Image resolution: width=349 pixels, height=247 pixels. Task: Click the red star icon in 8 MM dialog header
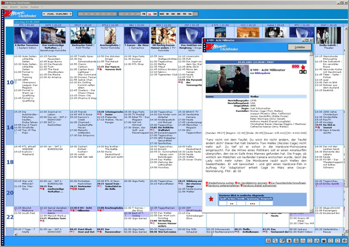(x=303, y=67)
